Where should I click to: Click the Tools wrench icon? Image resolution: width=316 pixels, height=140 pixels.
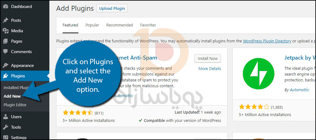[x=6, y=127]
